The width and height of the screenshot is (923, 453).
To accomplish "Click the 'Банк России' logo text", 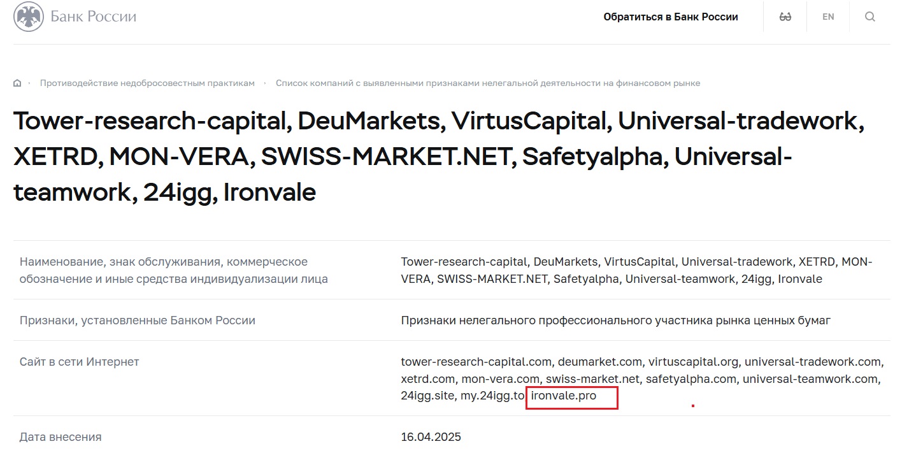I will tap(94, 17).
